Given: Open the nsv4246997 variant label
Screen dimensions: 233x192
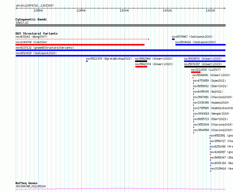Looking at the screenshot, I should [221, 152].
